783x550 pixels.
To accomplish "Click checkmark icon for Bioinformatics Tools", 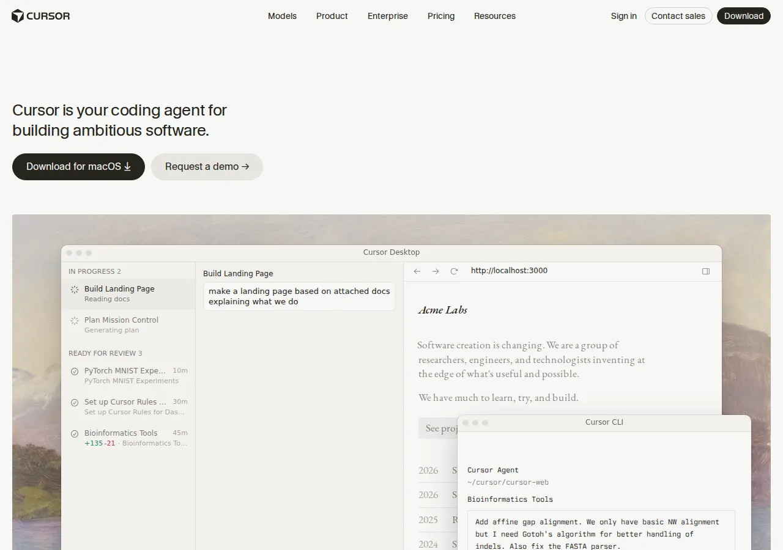I will [75, 434].
